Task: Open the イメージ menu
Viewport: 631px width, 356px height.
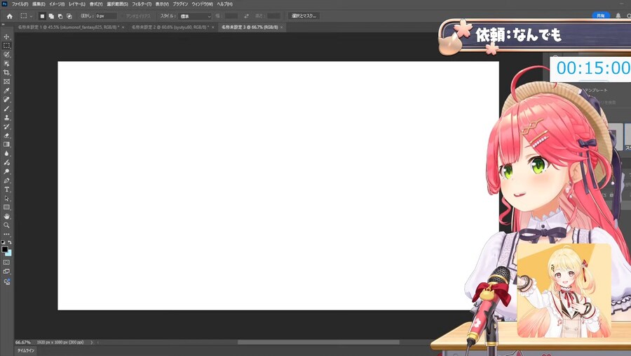Action: 57,4
